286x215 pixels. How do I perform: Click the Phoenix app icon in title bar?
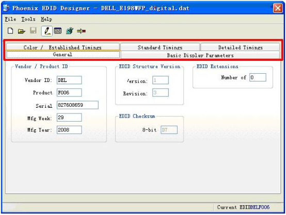[x=6, y=8]
